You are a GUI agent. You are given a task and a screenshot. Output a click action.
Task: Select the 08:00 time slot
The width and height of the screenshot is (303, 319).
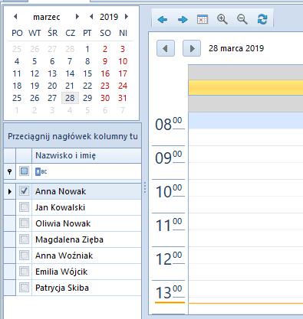click(245, 121)
